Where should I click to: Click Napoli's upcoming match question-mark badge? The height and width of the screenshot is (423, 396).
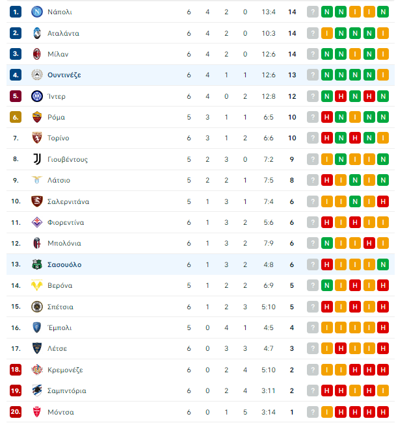(313, 12)
